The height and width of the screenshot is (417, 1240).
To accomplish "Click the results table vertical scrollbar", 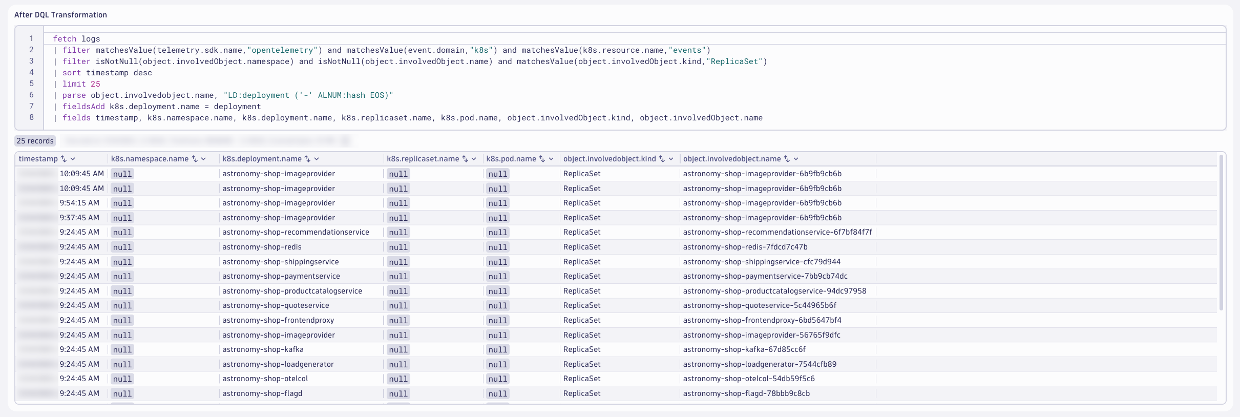I will pos(1221,233).
